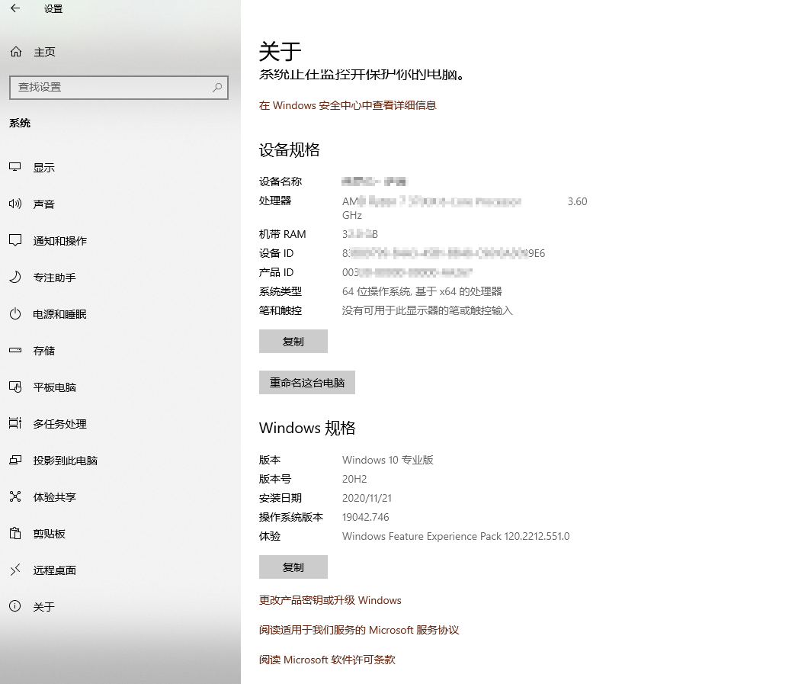Select the 体验共享 icon
This screenshot has width=795, height=684.
click(15, 497)
